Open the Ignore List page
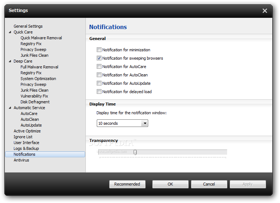 23,137
